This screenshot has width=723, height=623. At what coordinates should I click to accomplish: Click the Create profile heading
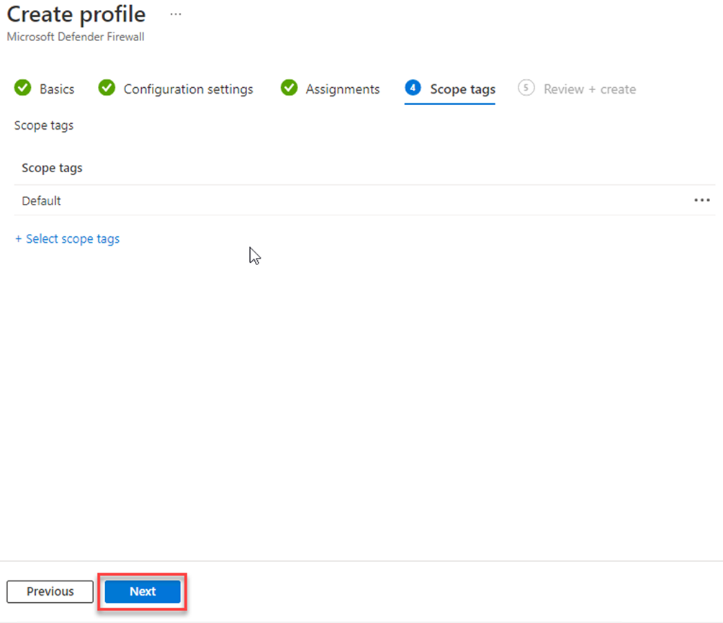(x=76, y=14)
